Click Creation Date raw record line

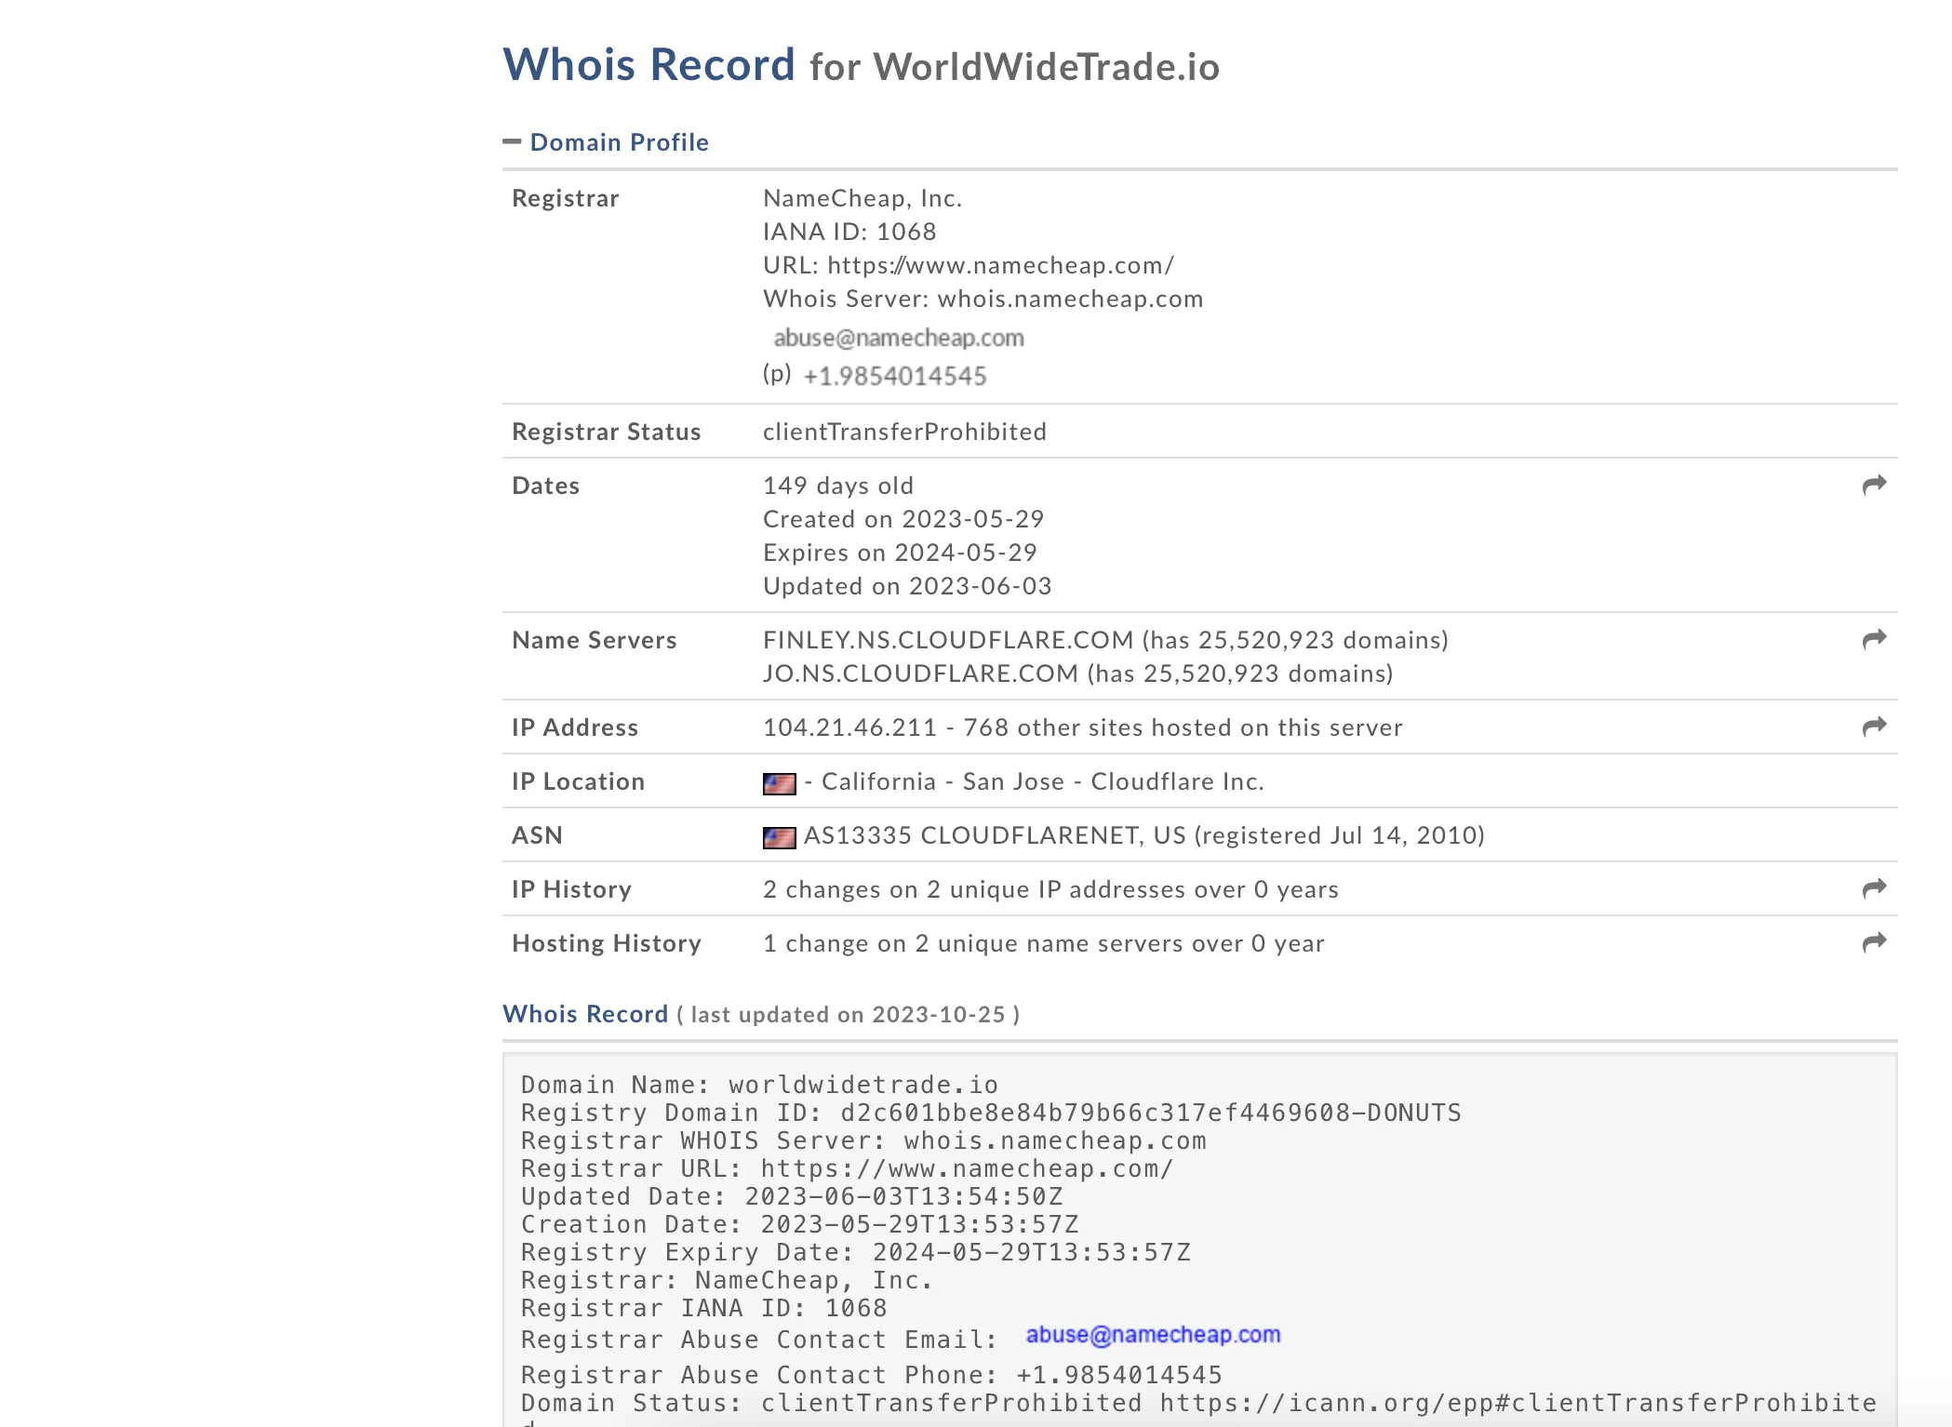click(800, 1224)
